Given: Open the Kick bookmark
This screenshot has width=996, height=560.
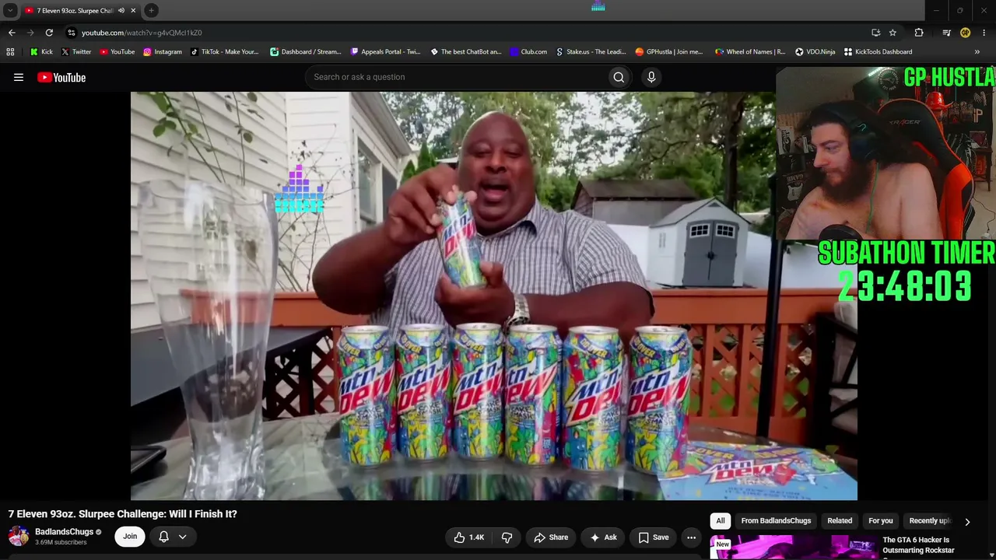Looking at the screenshot, I should click(41, 52).
